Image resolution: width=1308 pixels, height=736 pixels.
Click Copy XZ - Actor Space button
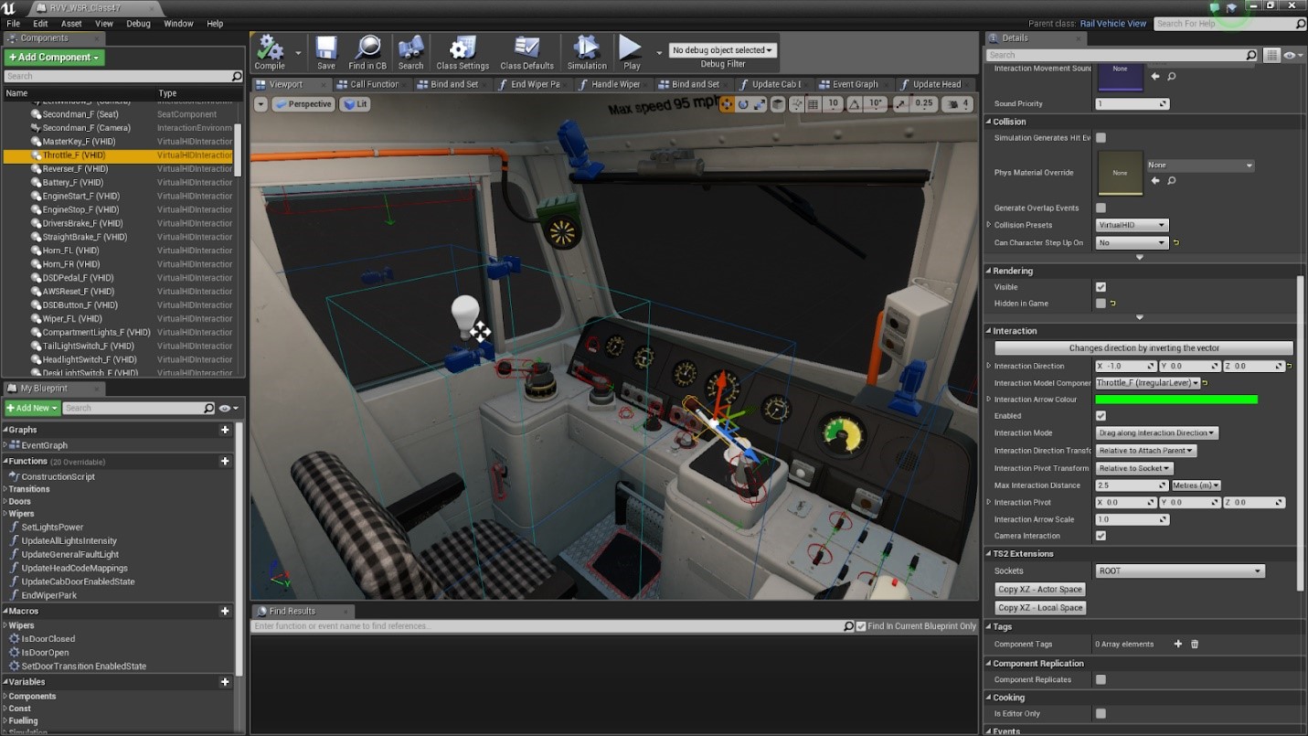point(1040,590)
